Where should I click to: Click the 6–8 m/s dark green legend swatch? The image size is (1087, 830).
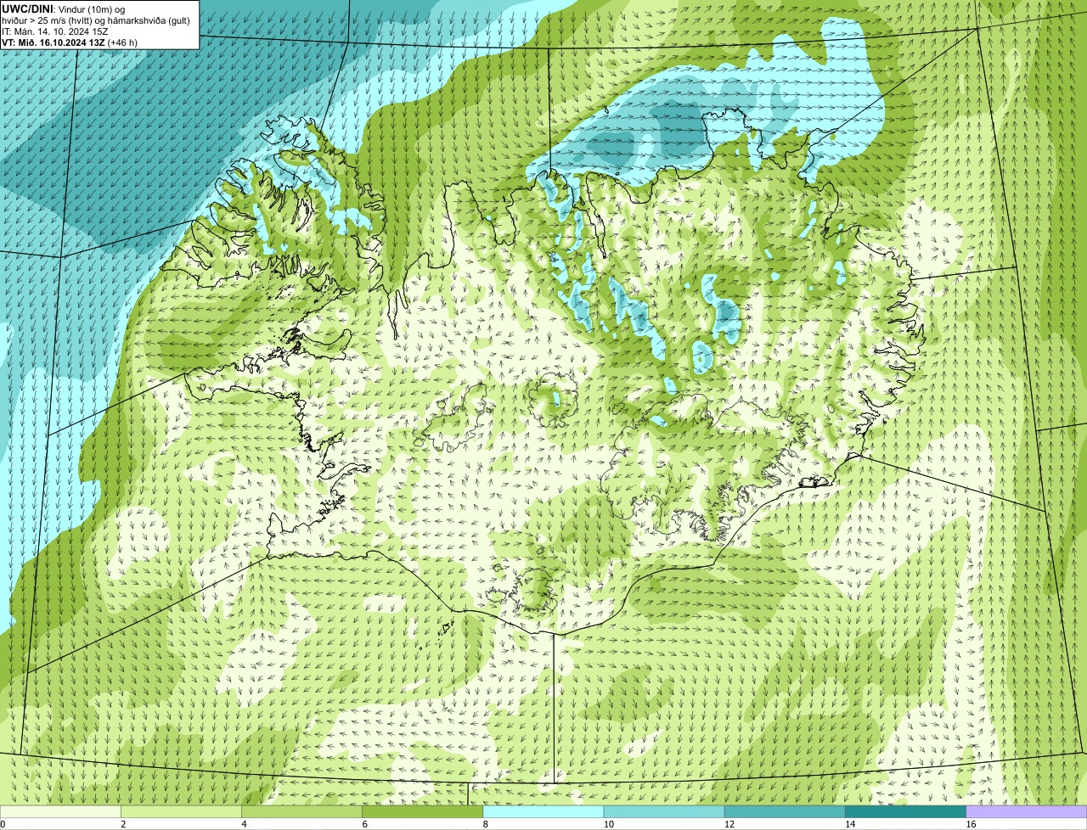pos(423,811)
